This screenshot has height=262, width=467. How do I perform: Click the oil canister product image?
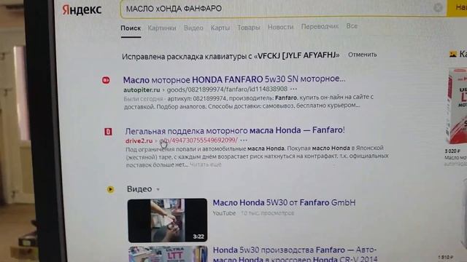457,106
